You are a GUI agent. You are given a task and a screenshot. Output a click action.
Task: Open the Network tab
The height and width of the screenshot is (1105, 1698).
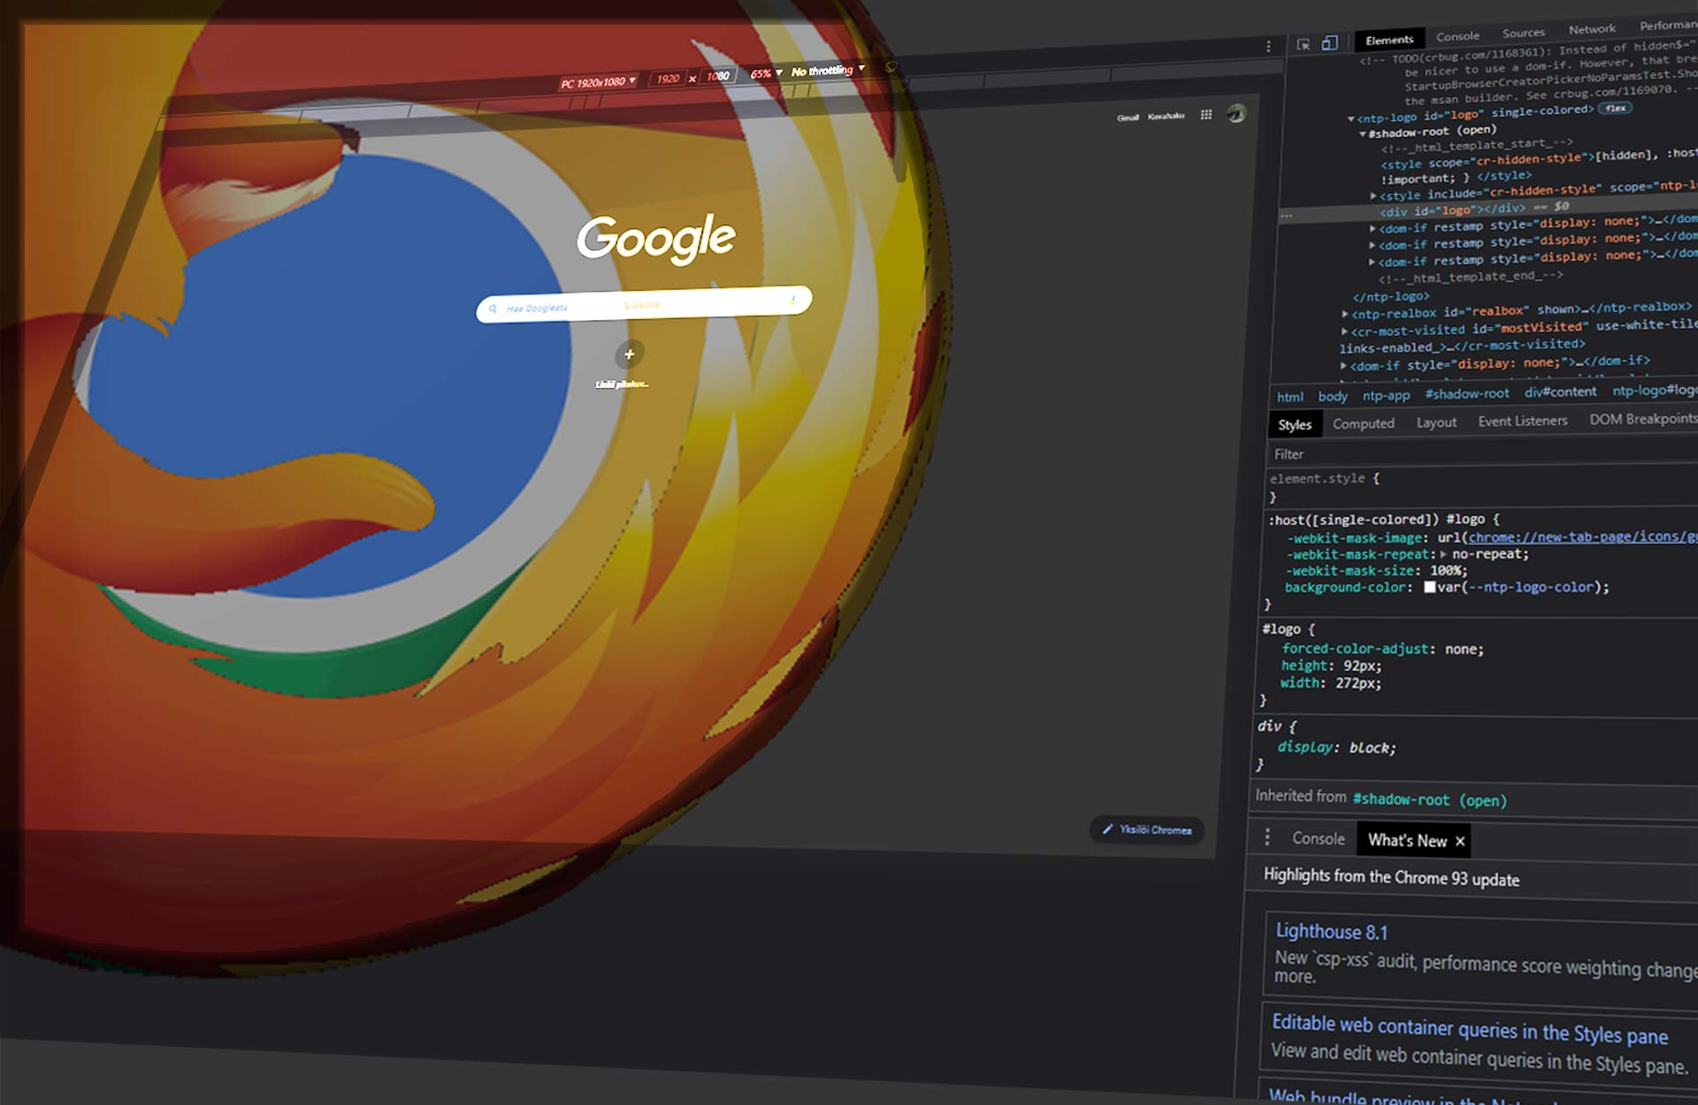pyautogui.click(x=1592, y=29)
